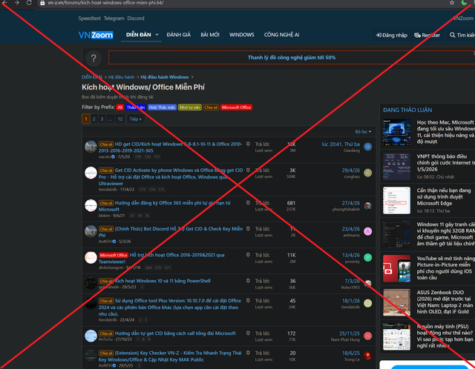
Task: Click naroto's avatar on HD get CID thread
Action: pos(91,147)
